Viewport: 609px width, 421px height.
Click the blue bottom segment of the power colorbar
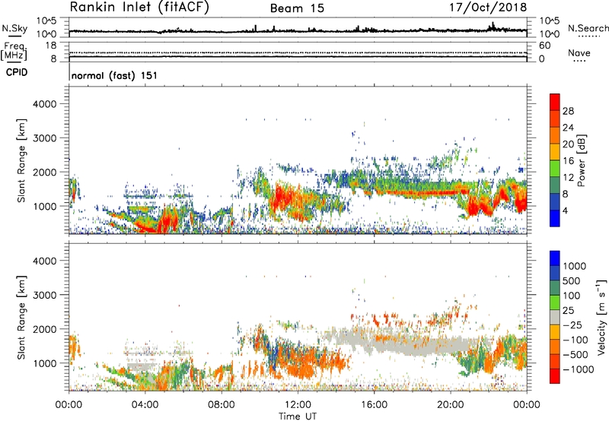pos(555,218)
